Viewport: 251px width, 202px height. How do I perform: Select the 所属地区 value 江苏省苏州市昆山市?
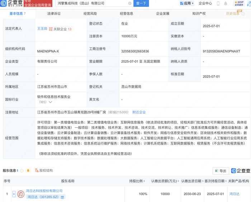click(52, 87)
